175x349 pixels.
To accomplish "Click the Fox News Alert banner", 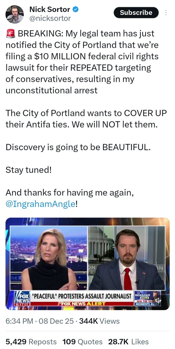I will (x=82, y=304).
